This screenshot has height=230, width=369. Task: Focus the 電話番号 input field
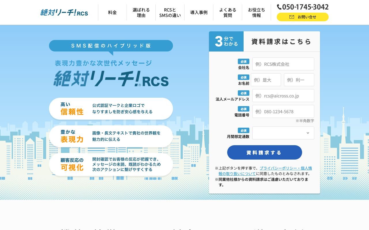click(283, 111)
